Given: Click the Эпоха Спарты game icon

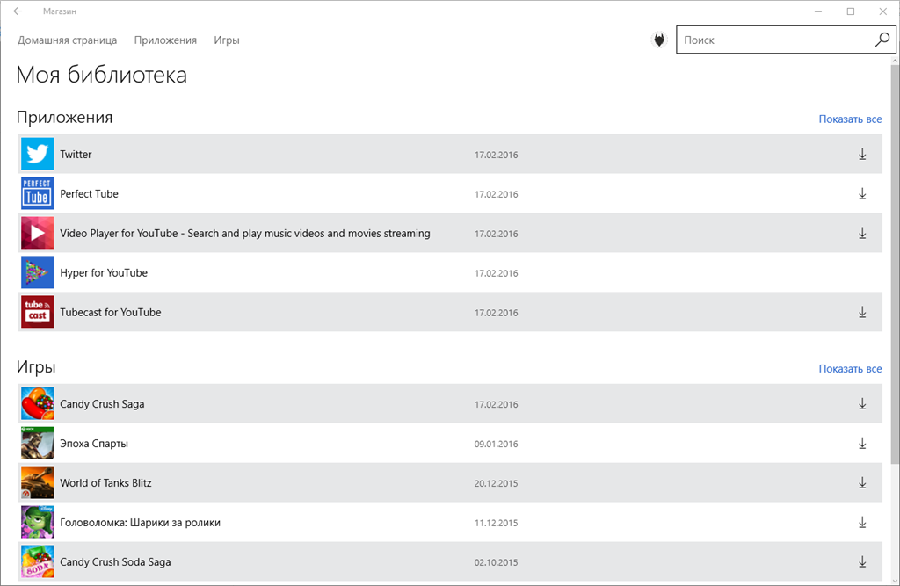Looking at the screenshot, I should pos(37,443).
